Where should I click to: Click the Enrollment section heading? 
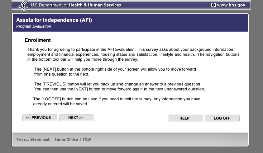click(x=37, y=40)
